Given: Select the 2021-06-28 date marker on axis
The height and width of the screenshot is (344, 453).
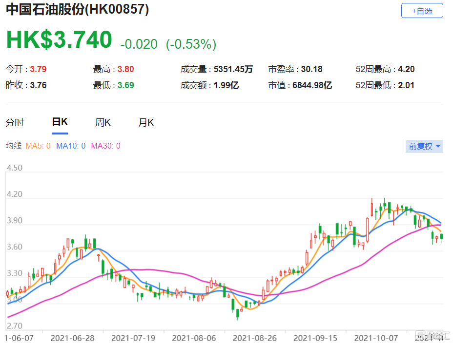Looking at the screenshot, I should tap(73, 338).
